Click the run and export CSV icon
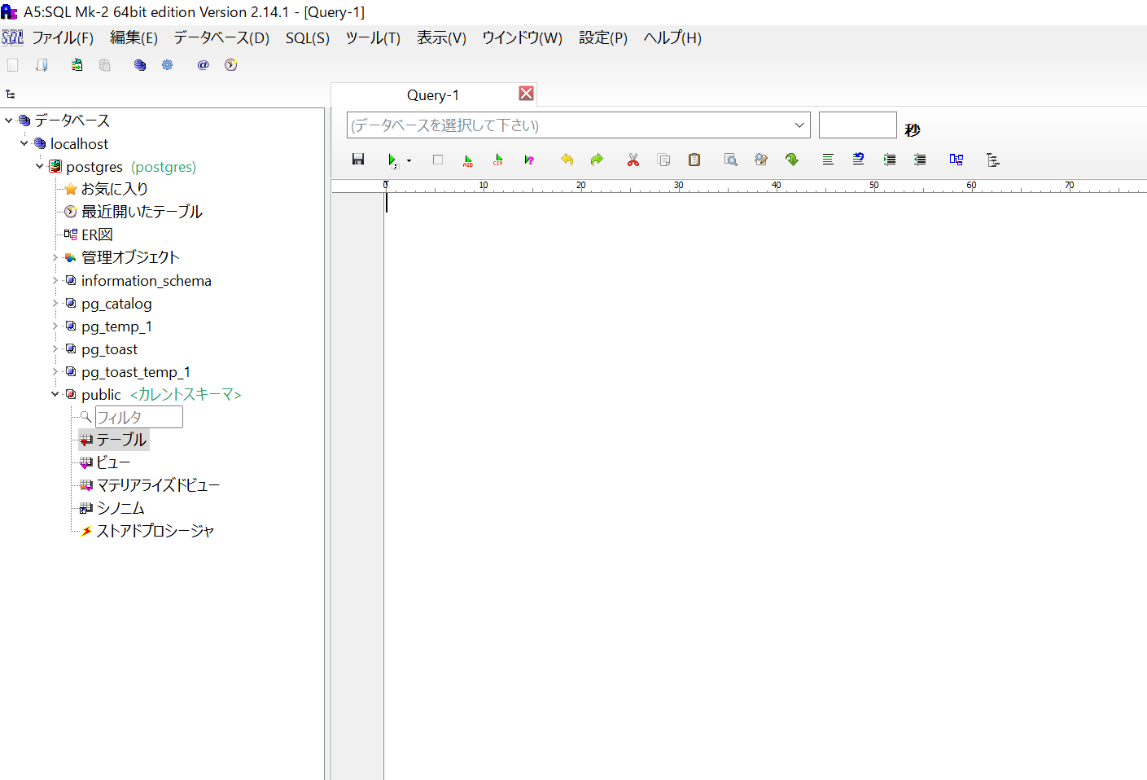Viewport: 1147px width, 780px height. 498,160
